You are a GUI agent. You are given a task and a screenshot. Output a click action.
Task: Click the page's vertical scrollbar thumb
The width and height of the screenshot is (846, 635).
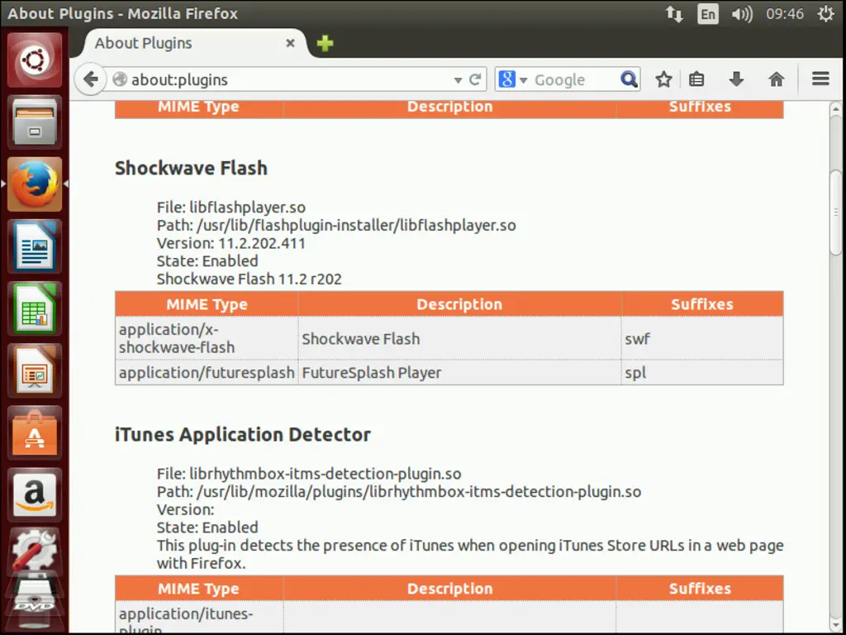click(x=836, y=211)
